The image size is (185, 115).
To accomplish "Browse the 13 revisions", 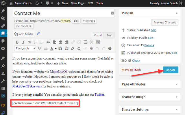I will [149, 45].
